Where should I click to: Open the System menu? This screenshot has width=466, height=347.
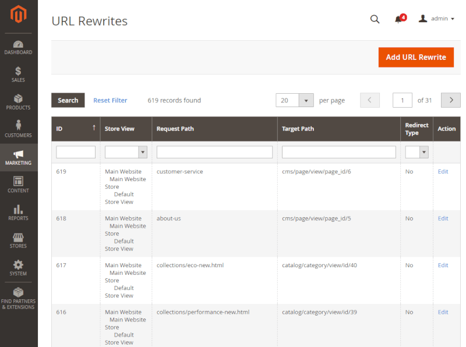[18, 267]
